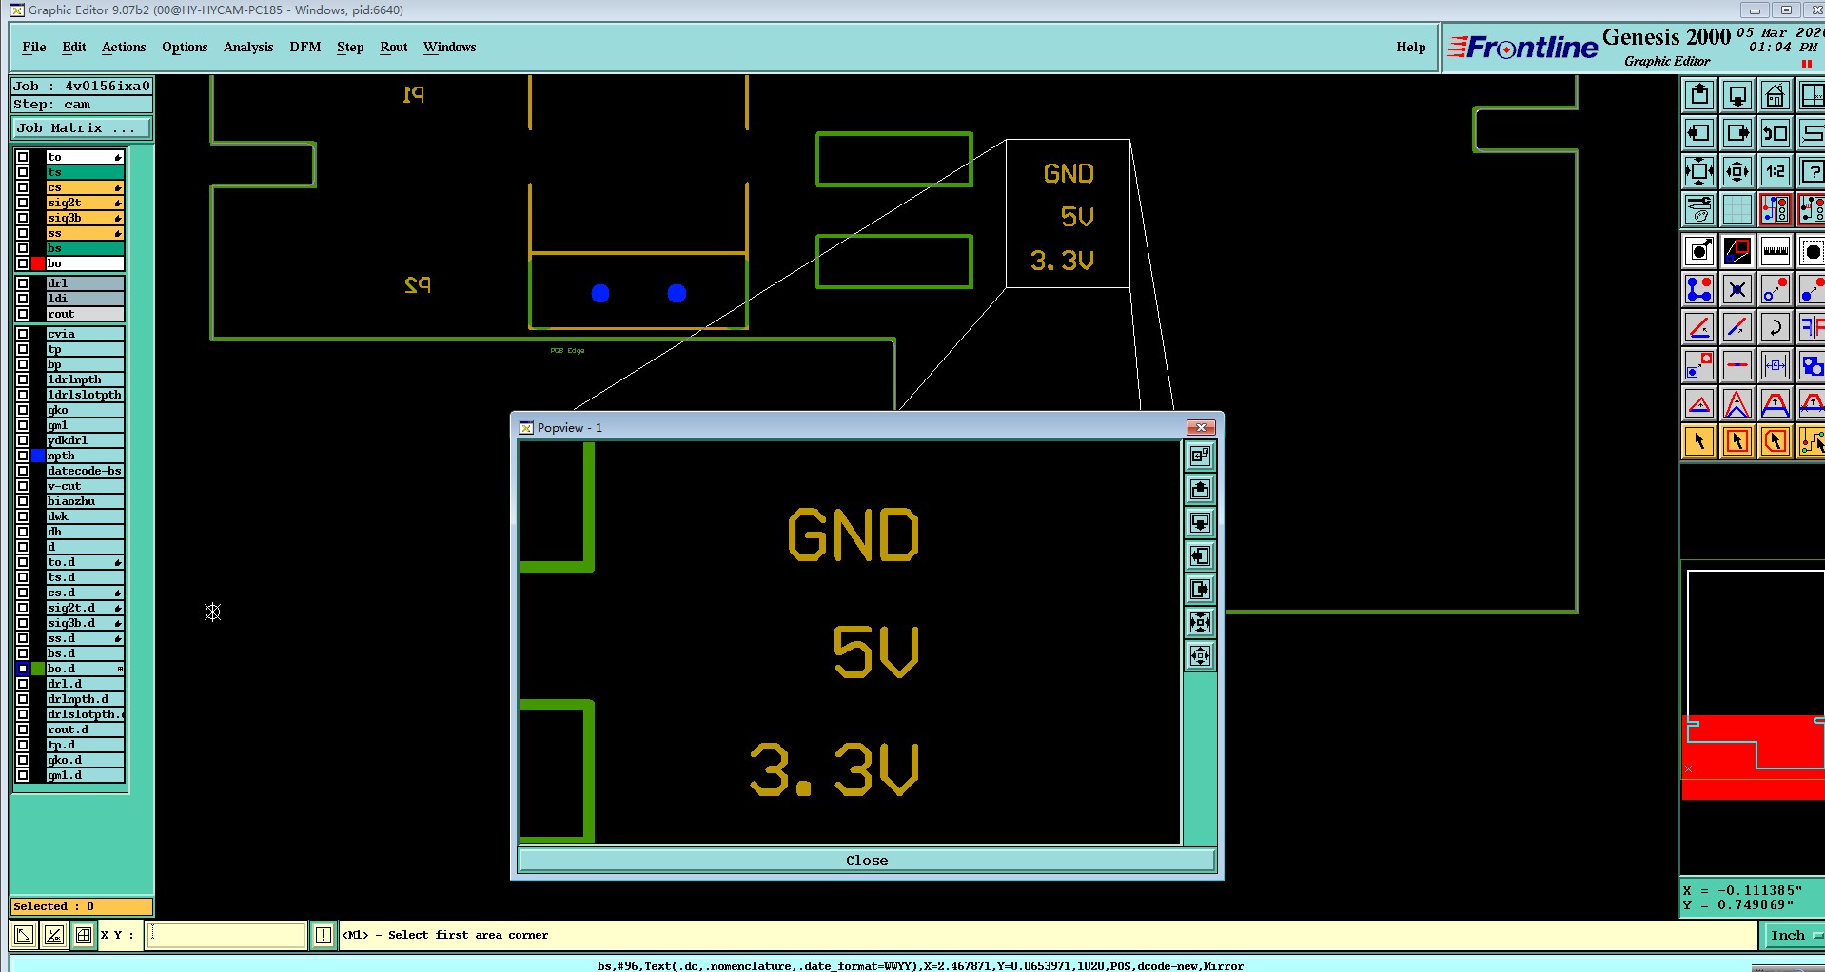This screenshot has height=972, width=1825.
Task: Pan view right in main toolbar
Action: coord(1737,133)
